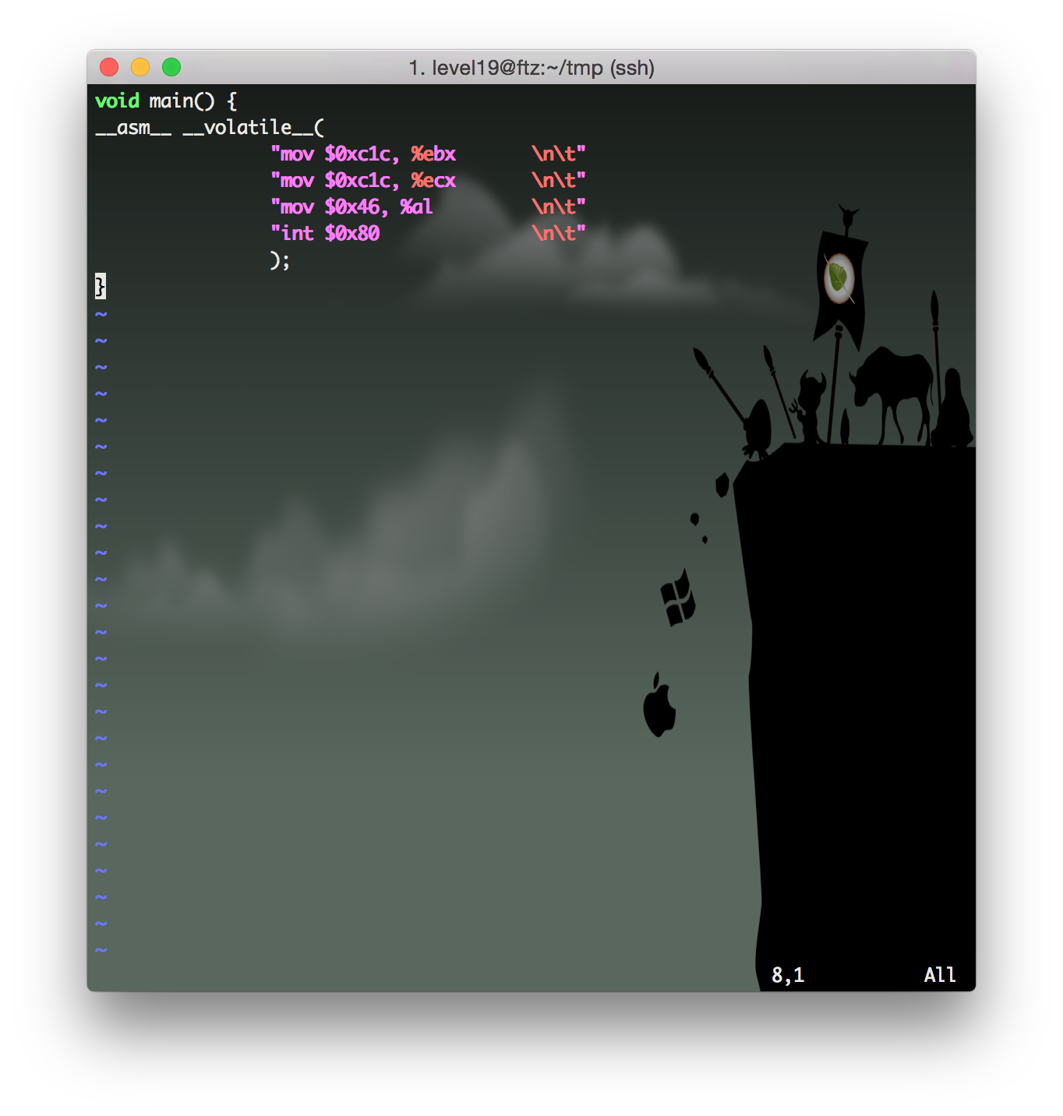Click the '__asm__' keyword
The height and width of the screenshot is (1116, 1063).
133,127
